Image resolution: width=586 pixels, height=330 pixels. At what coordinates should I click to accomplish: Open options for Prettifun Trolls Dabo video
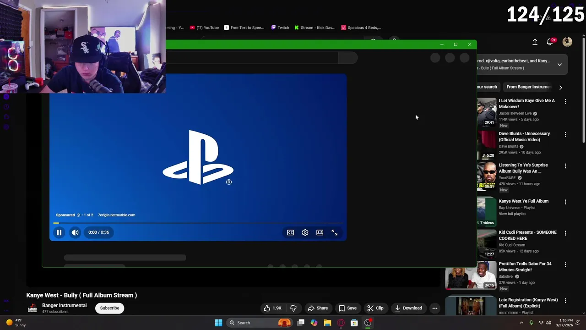[565, 264]
